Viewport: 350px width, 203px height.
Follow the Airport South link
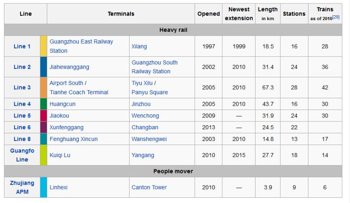(x=66, y=83)
